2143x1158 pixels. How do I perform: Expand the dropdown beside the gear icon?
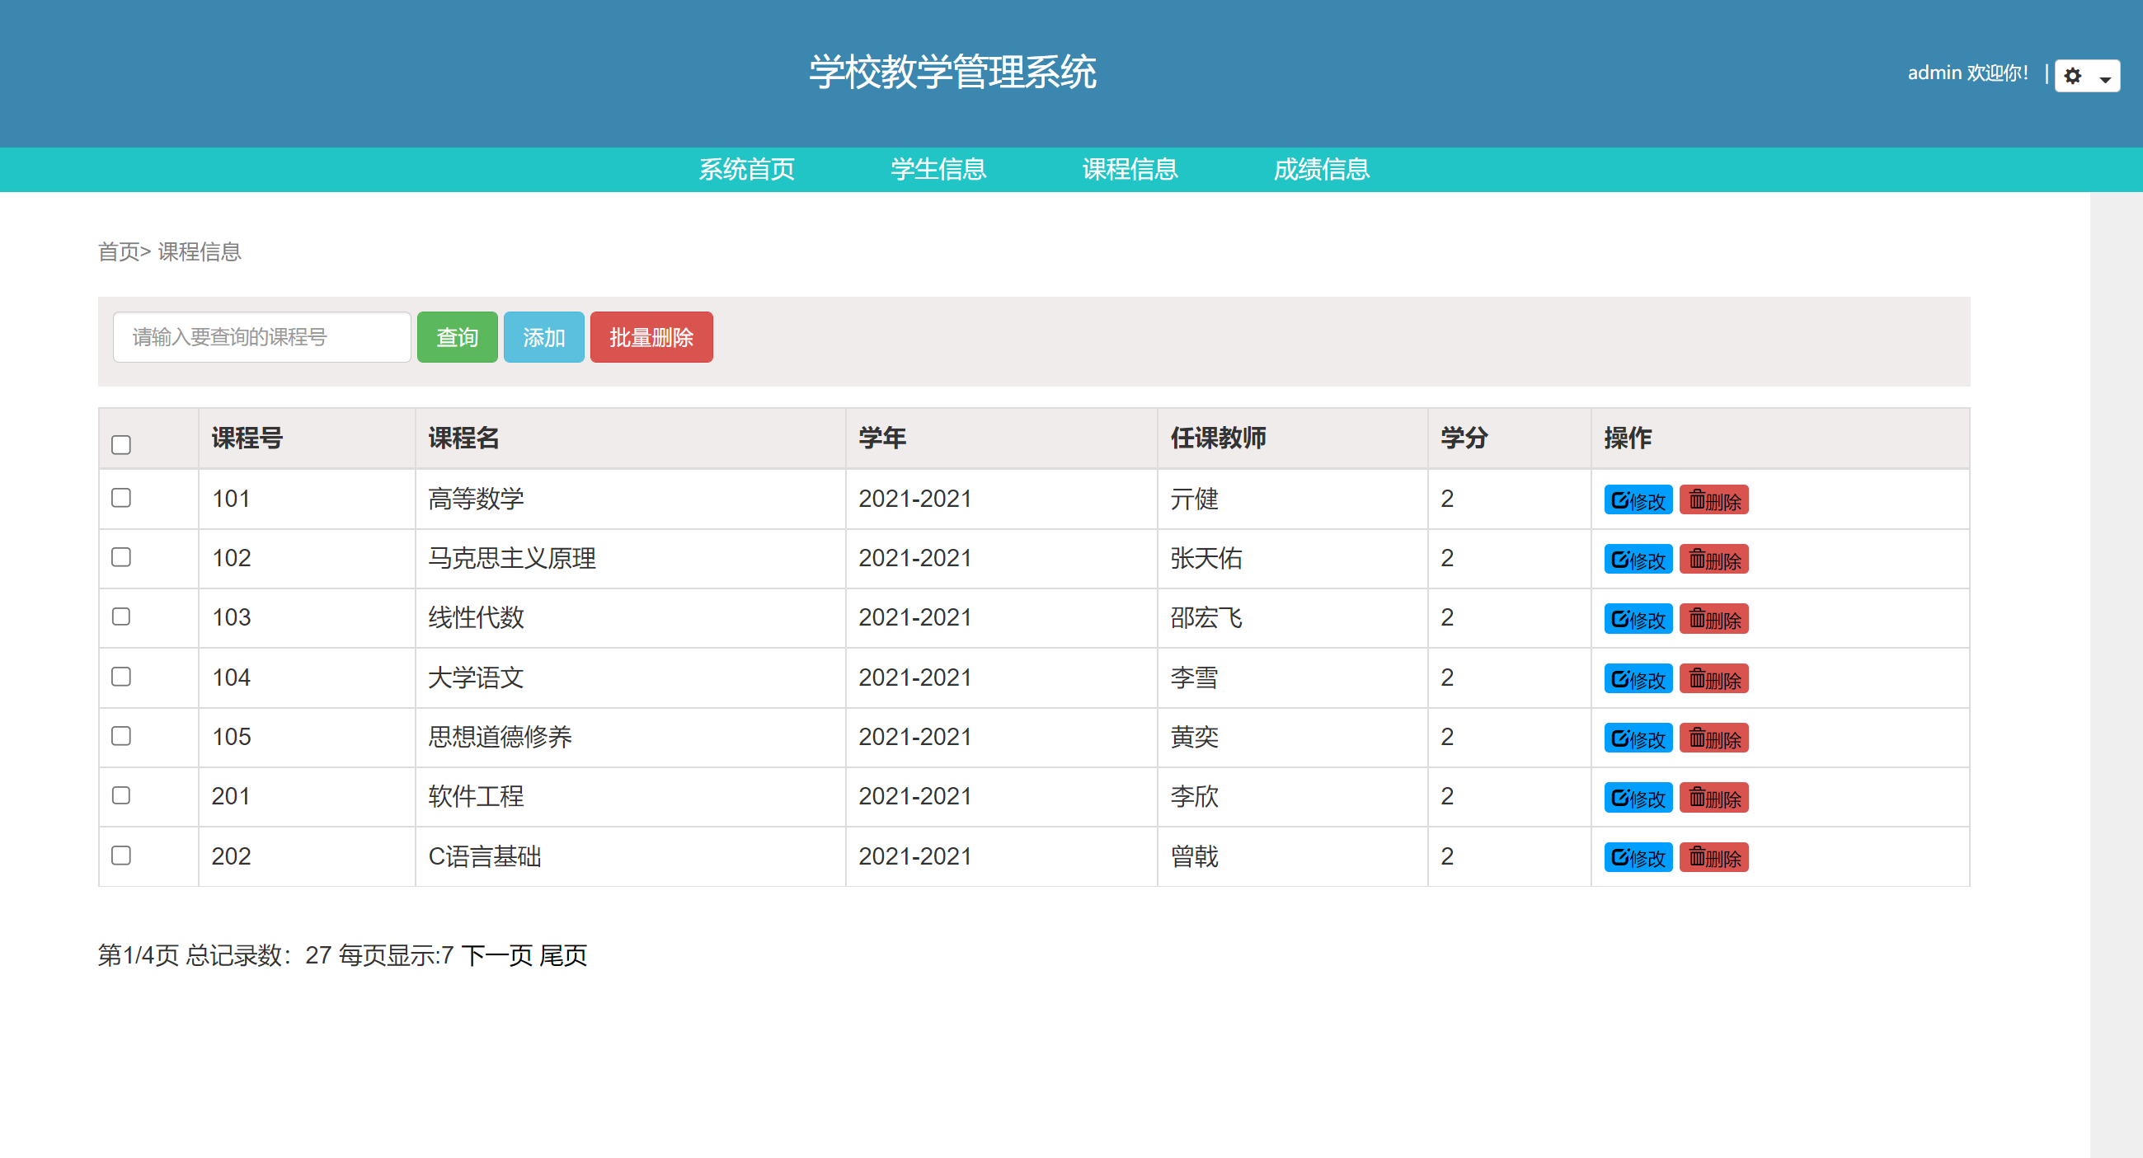[x=2104, y=77]
